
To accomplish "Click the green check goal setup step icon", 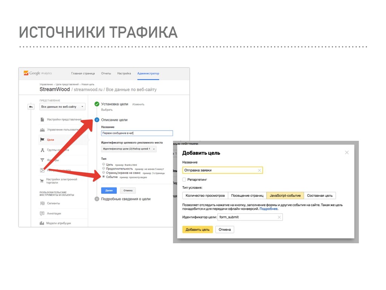I will tap(97, 104).
